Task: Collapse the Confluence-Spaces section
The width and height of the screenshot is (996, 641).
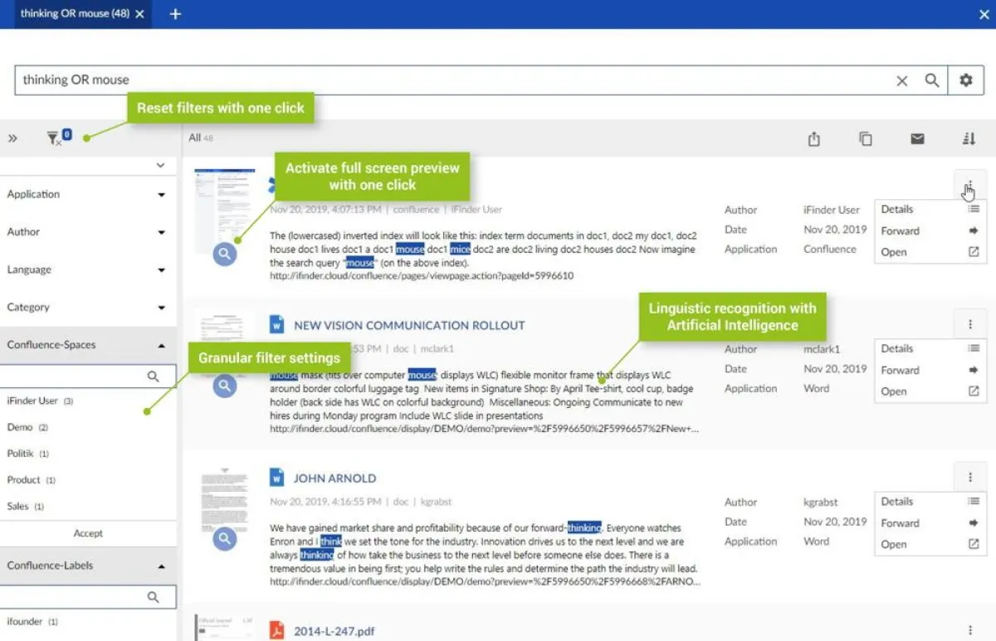Action: pos(164,344)
